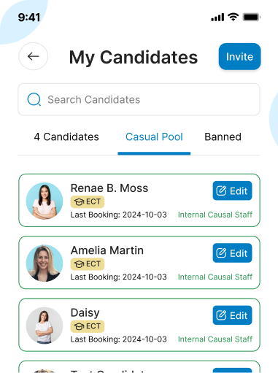
Task: Click Amelia Martin's ECT graduation cap badge
Action: pos(88,264)
